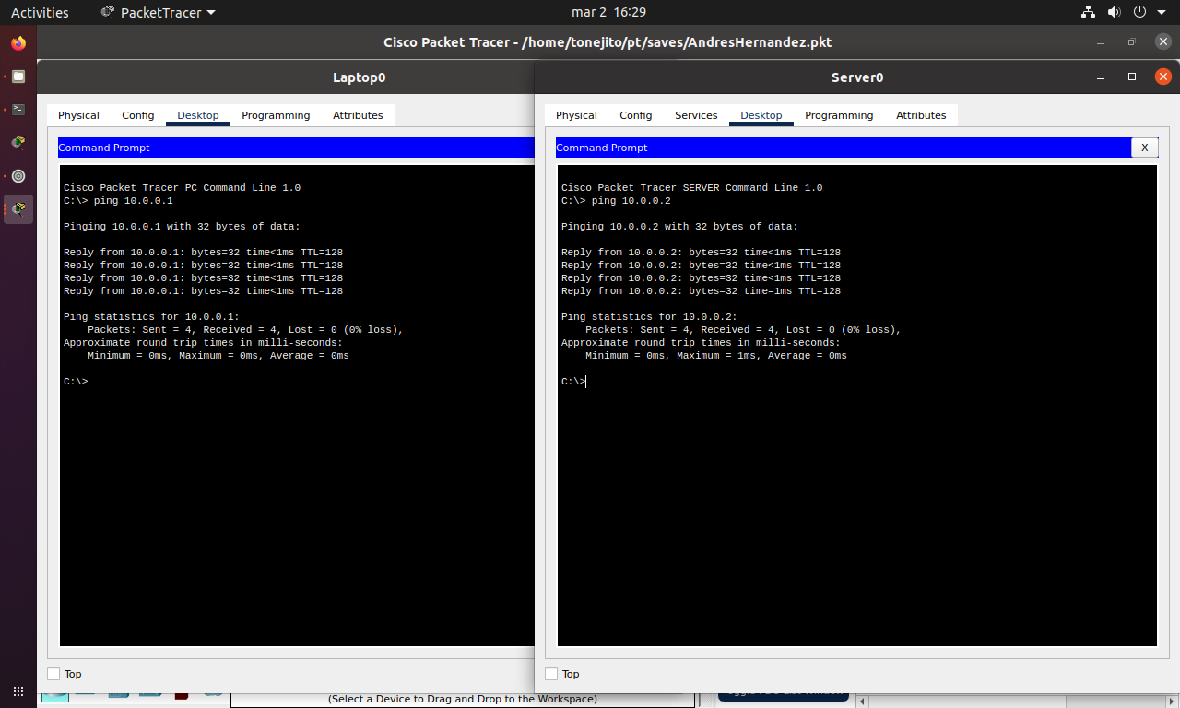The width and height of the screenshot is (1180, 708).
Task: Open the Files manager in the dock
Action: coord(18,77)
